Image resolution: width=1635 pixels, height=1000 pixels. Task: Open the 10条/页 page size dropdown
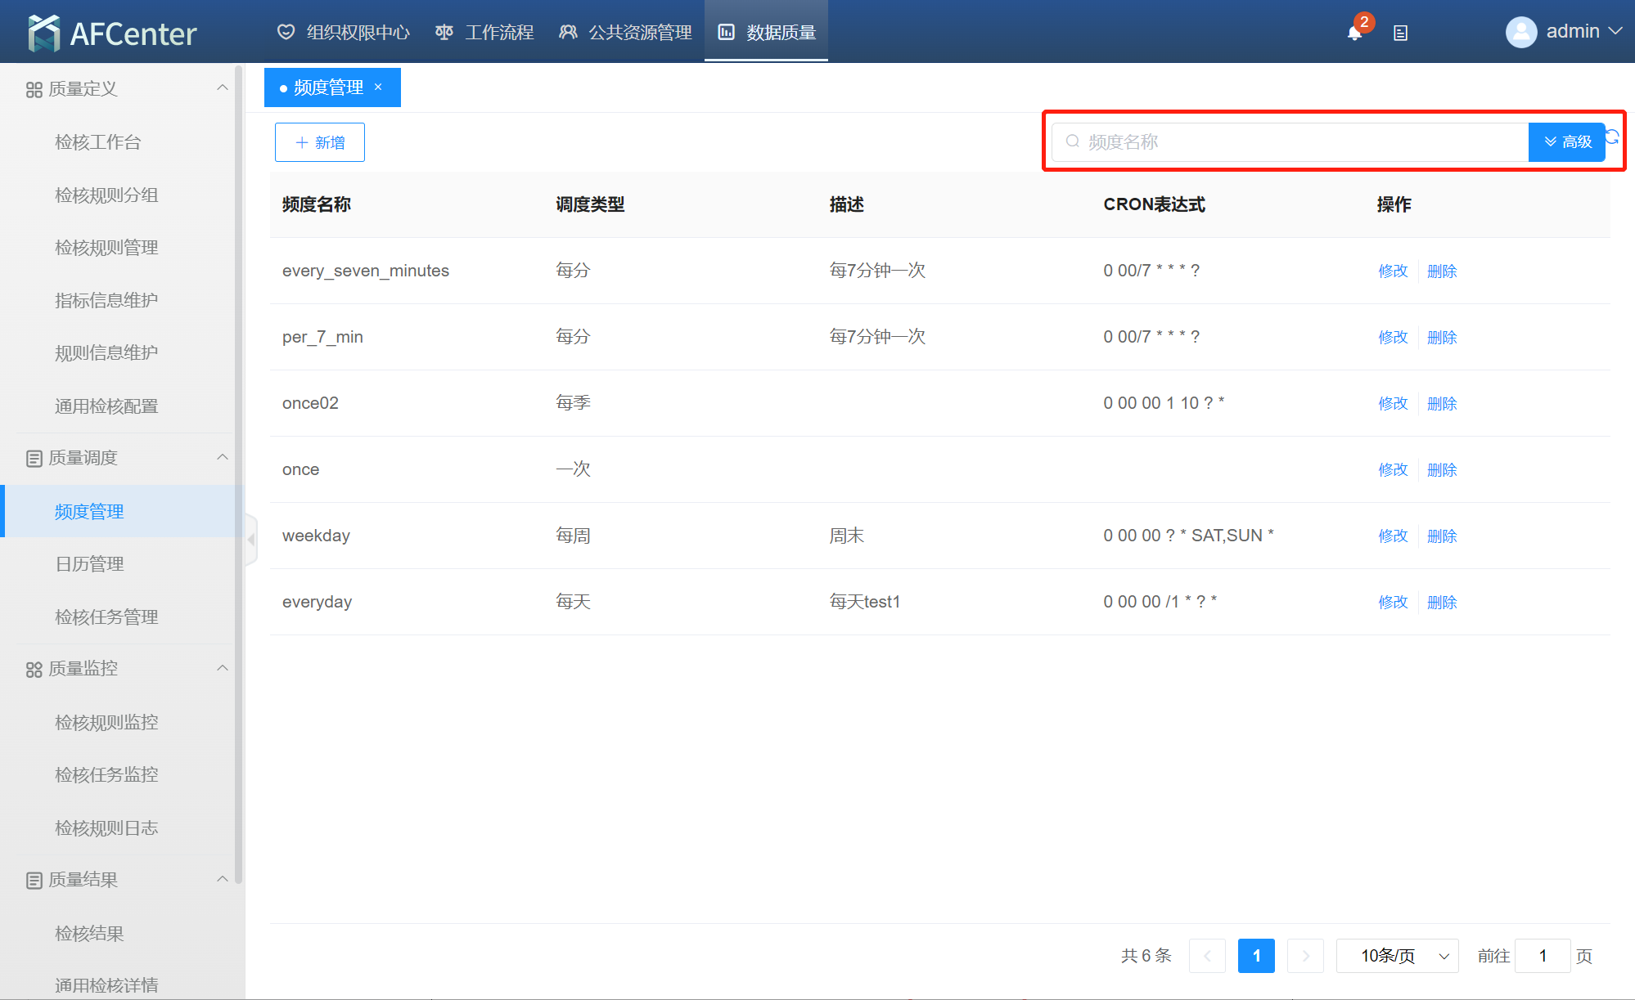pos(1397,956)
